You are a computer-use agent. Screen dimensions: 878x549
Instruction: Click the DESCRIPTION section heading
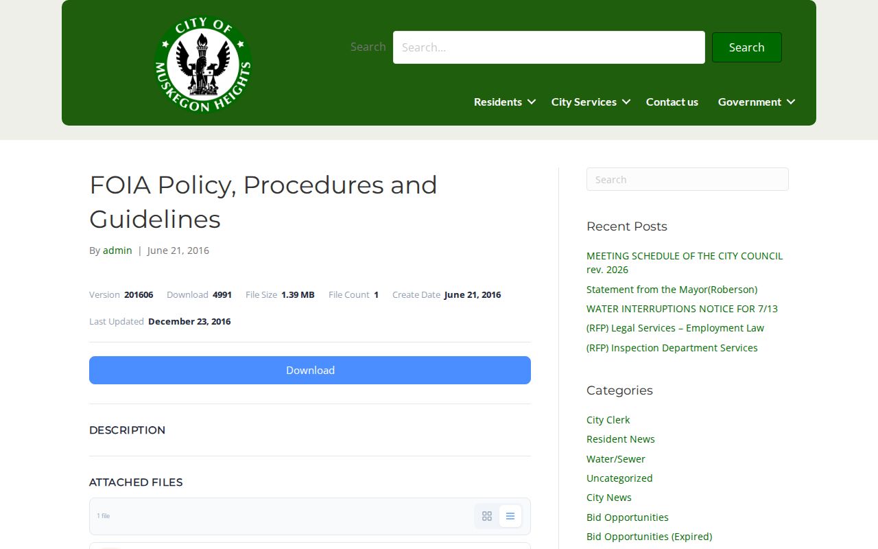click(x=128, y=430)
